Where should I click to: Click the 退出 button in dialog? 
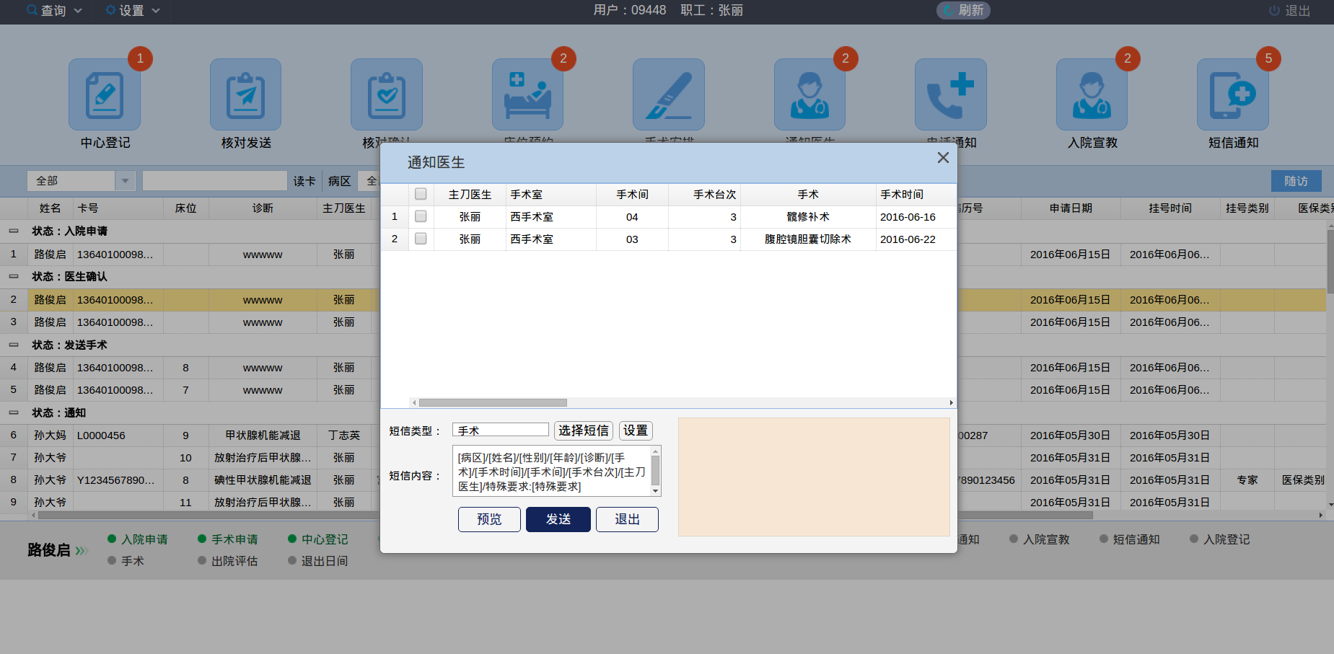click(x=627, y=519)
